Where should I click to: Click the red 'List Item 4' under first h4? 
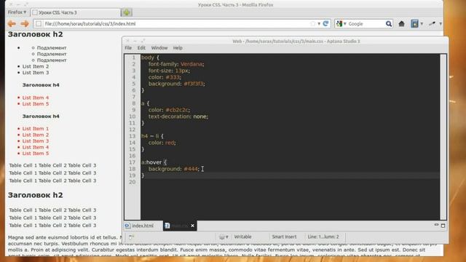36,98
